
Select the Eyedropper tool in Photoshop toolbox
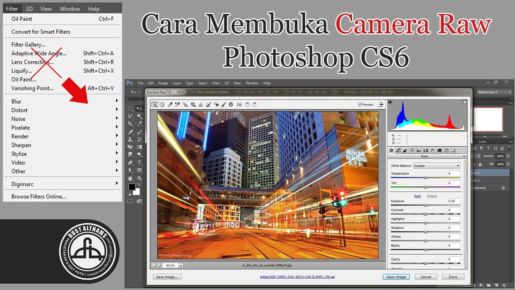coord(139,124)
